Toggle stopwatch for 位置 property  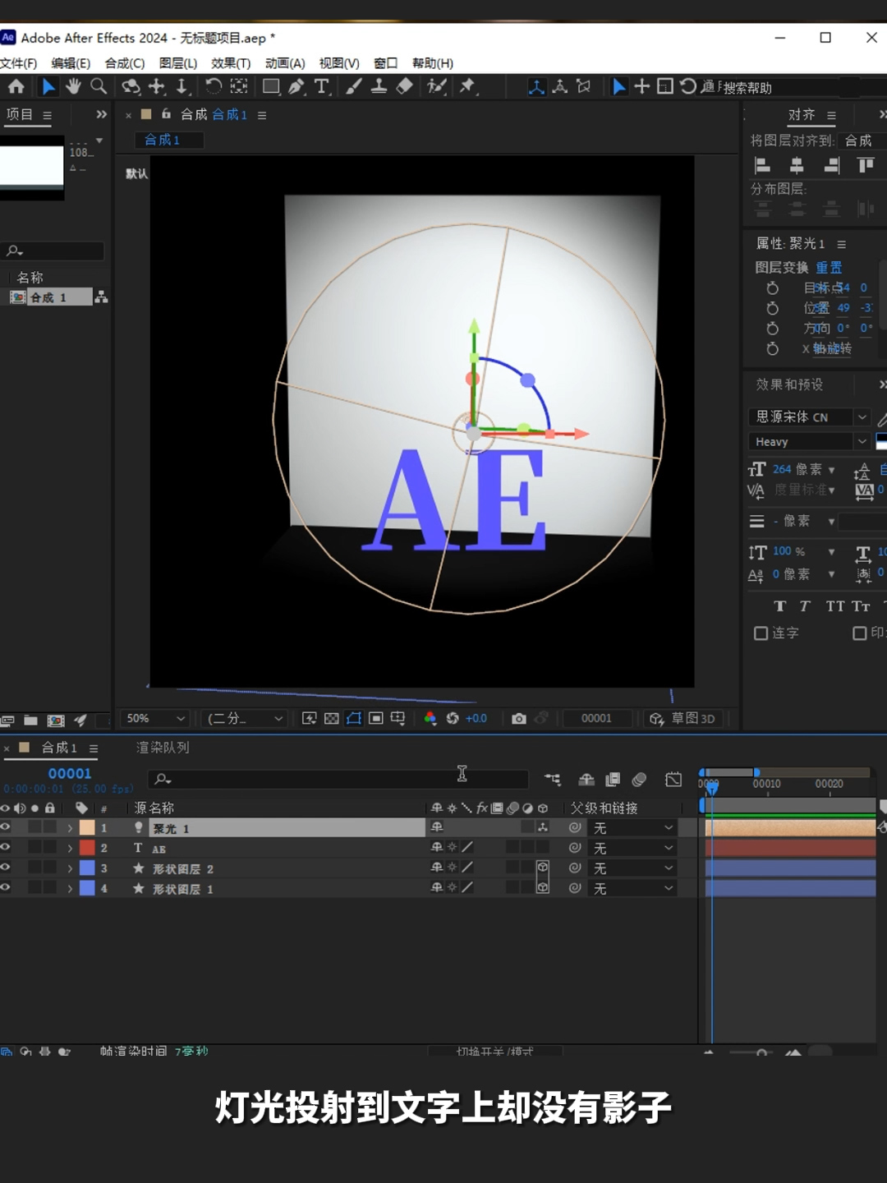772,308
